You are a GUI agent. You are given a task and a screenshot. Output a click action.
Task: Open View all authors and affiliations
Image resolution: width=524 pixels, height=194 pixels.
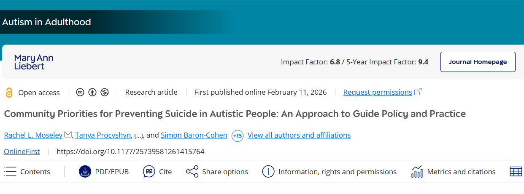click(299, 135)
